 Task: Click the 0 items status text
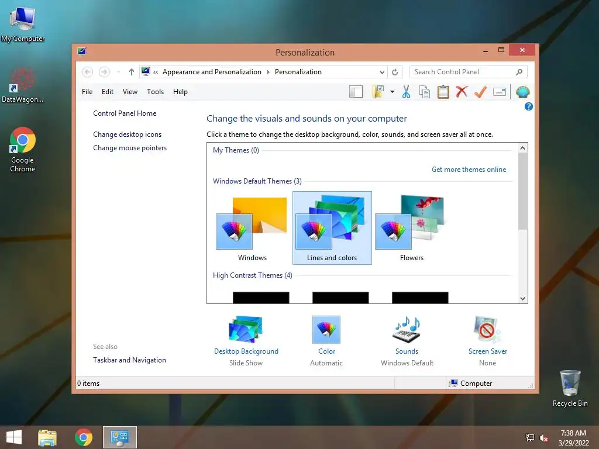pyautogui.click(x=88, y=384)
